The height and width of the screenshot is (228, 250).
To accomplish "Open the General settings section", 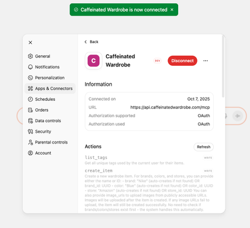I will (50, 56).
